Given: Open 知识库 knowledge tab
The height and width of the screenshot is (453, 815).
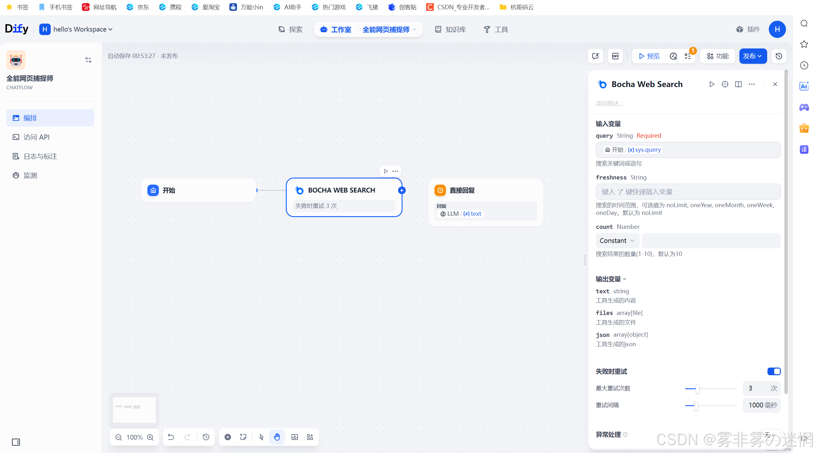Looking at the screenshot, I should tap(450, 30).
